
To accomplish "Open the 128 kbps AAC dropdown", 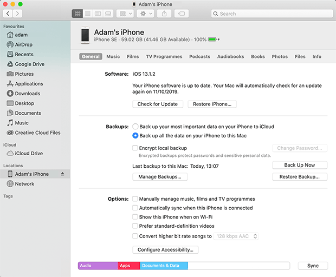I will click(236, 236).
